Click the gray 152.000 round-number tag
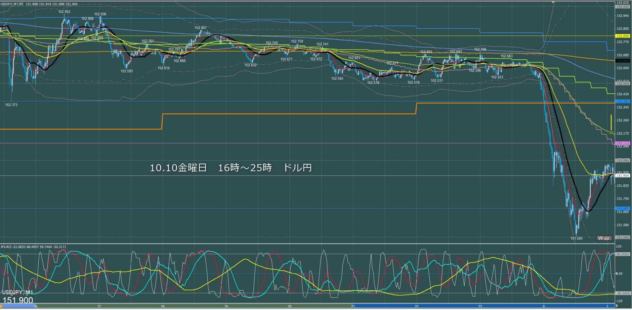This screenshot has height=310, width=632. click(x=622, y=161)
